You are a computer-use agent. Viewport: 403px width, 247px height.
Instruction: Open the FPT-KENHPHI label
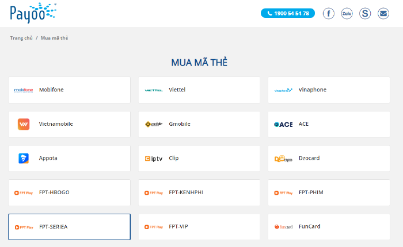(186, 192)
